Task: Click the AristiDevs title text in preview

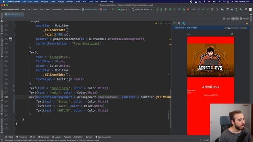Action: coord(211,87)
